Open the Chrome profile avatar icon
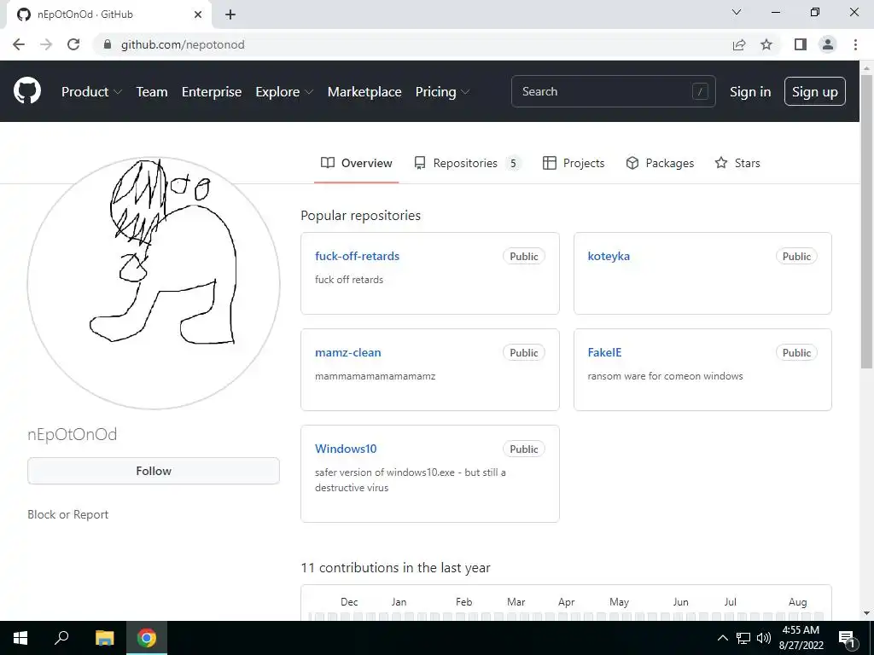 828,44
